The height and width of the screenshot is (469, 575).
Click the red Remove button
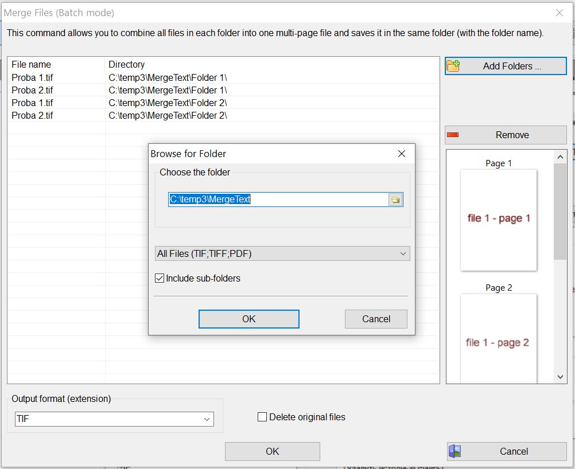coord(506,135)
